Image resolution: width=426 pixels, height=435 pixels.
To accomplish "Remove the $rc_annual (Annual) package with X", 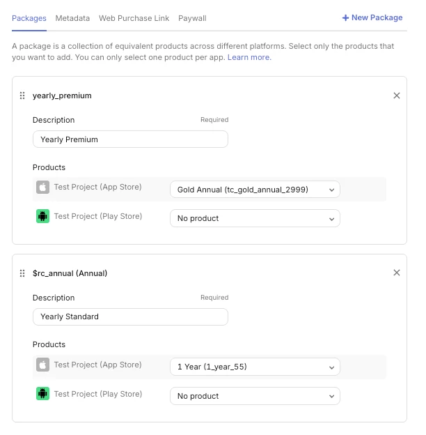I will point(397,273).
